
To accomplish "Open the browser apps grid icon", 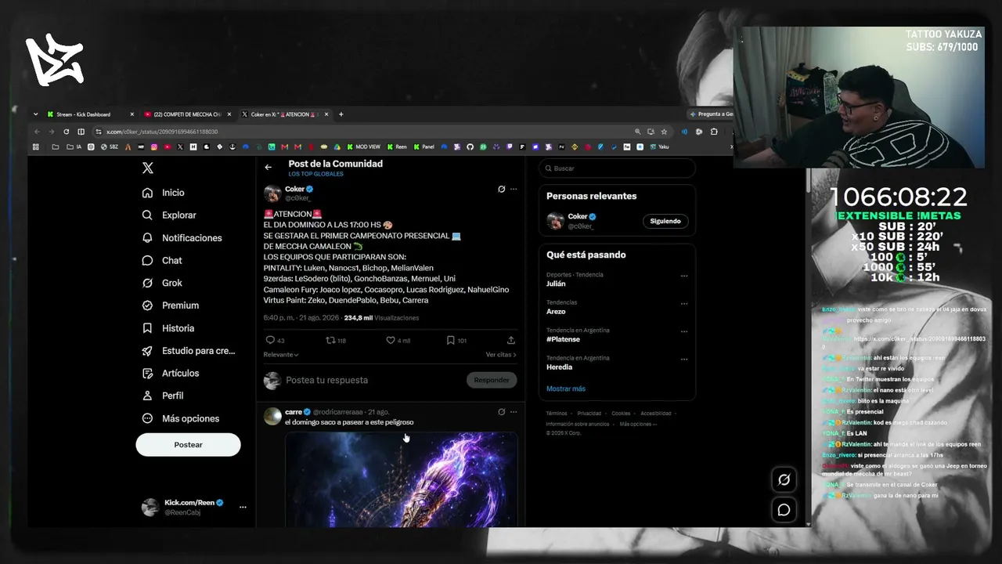I will point(35,146).
